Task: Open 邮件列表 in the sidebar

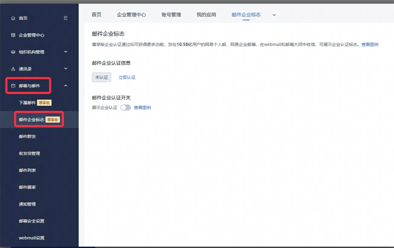Action: click(x=28, y=170)
